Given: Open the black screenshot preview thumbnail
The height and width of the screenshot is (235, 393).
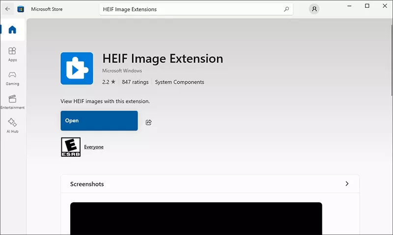Looking at the screenshot, I should click(196, 218).
